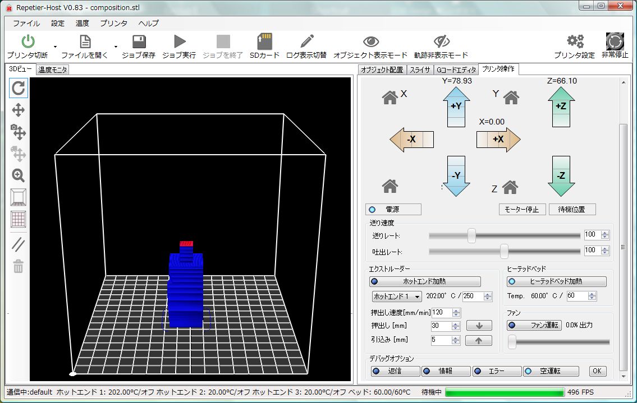637x403 pixels.
Task: Open the 温度 menu
Action: (82, 23)
